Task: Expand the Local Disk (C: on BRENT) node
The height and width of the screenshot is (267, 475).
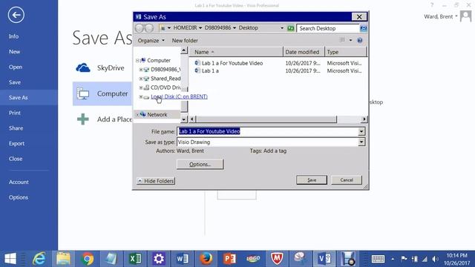Action: click(141, 97)
